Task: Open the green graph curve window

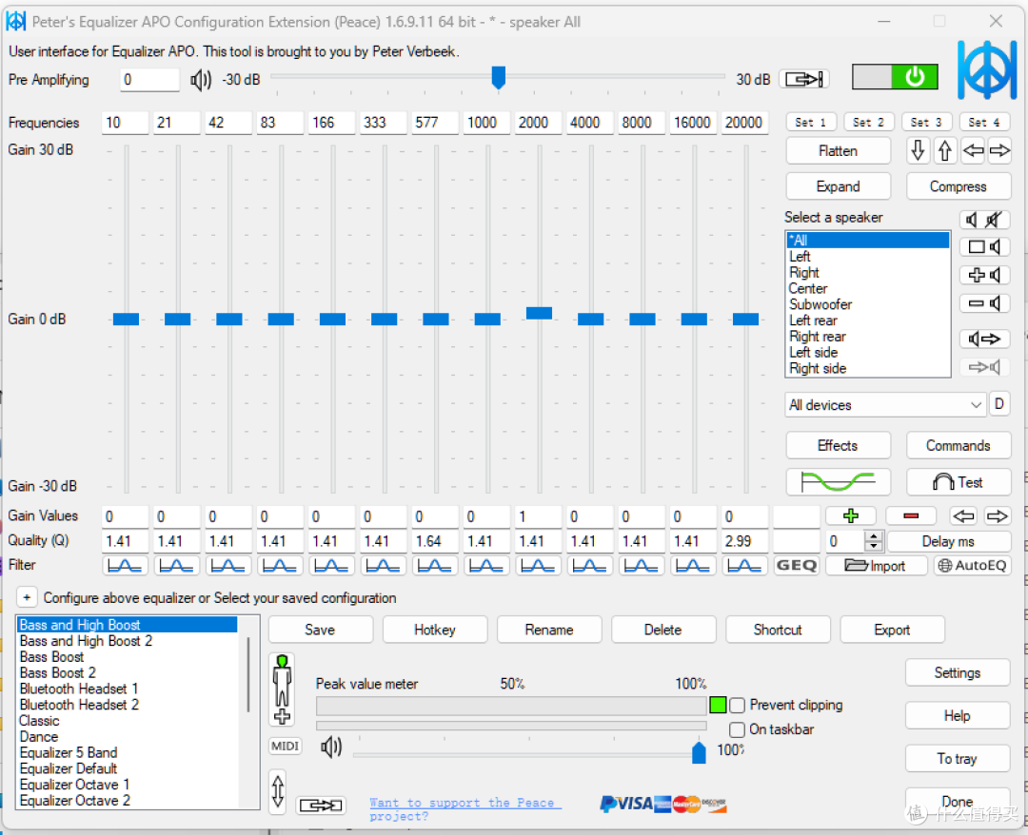Action: click(838, 482)
